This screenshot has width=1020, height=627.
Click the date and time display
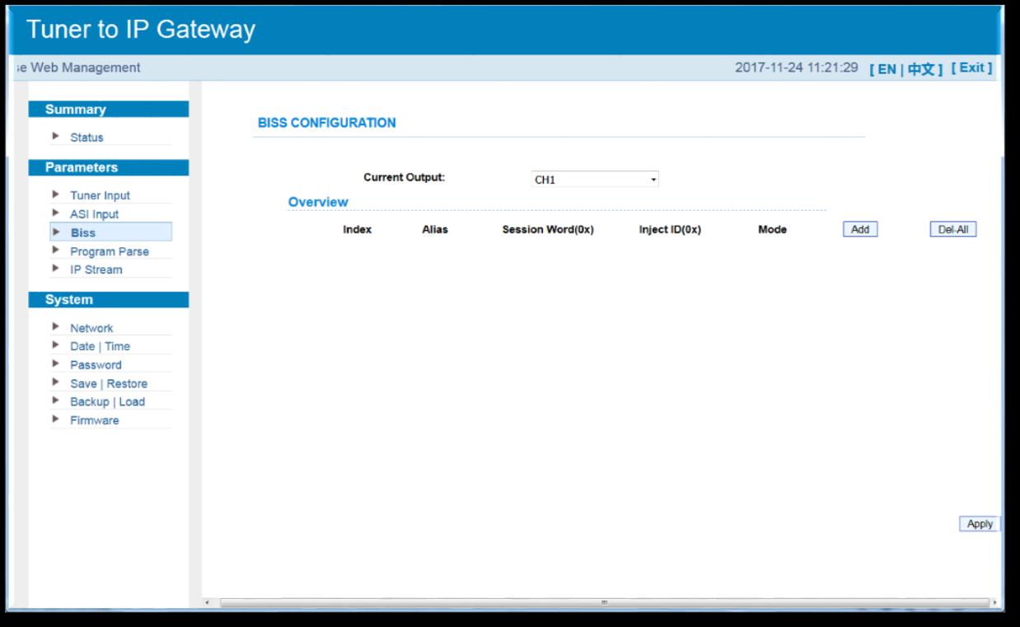797,68
